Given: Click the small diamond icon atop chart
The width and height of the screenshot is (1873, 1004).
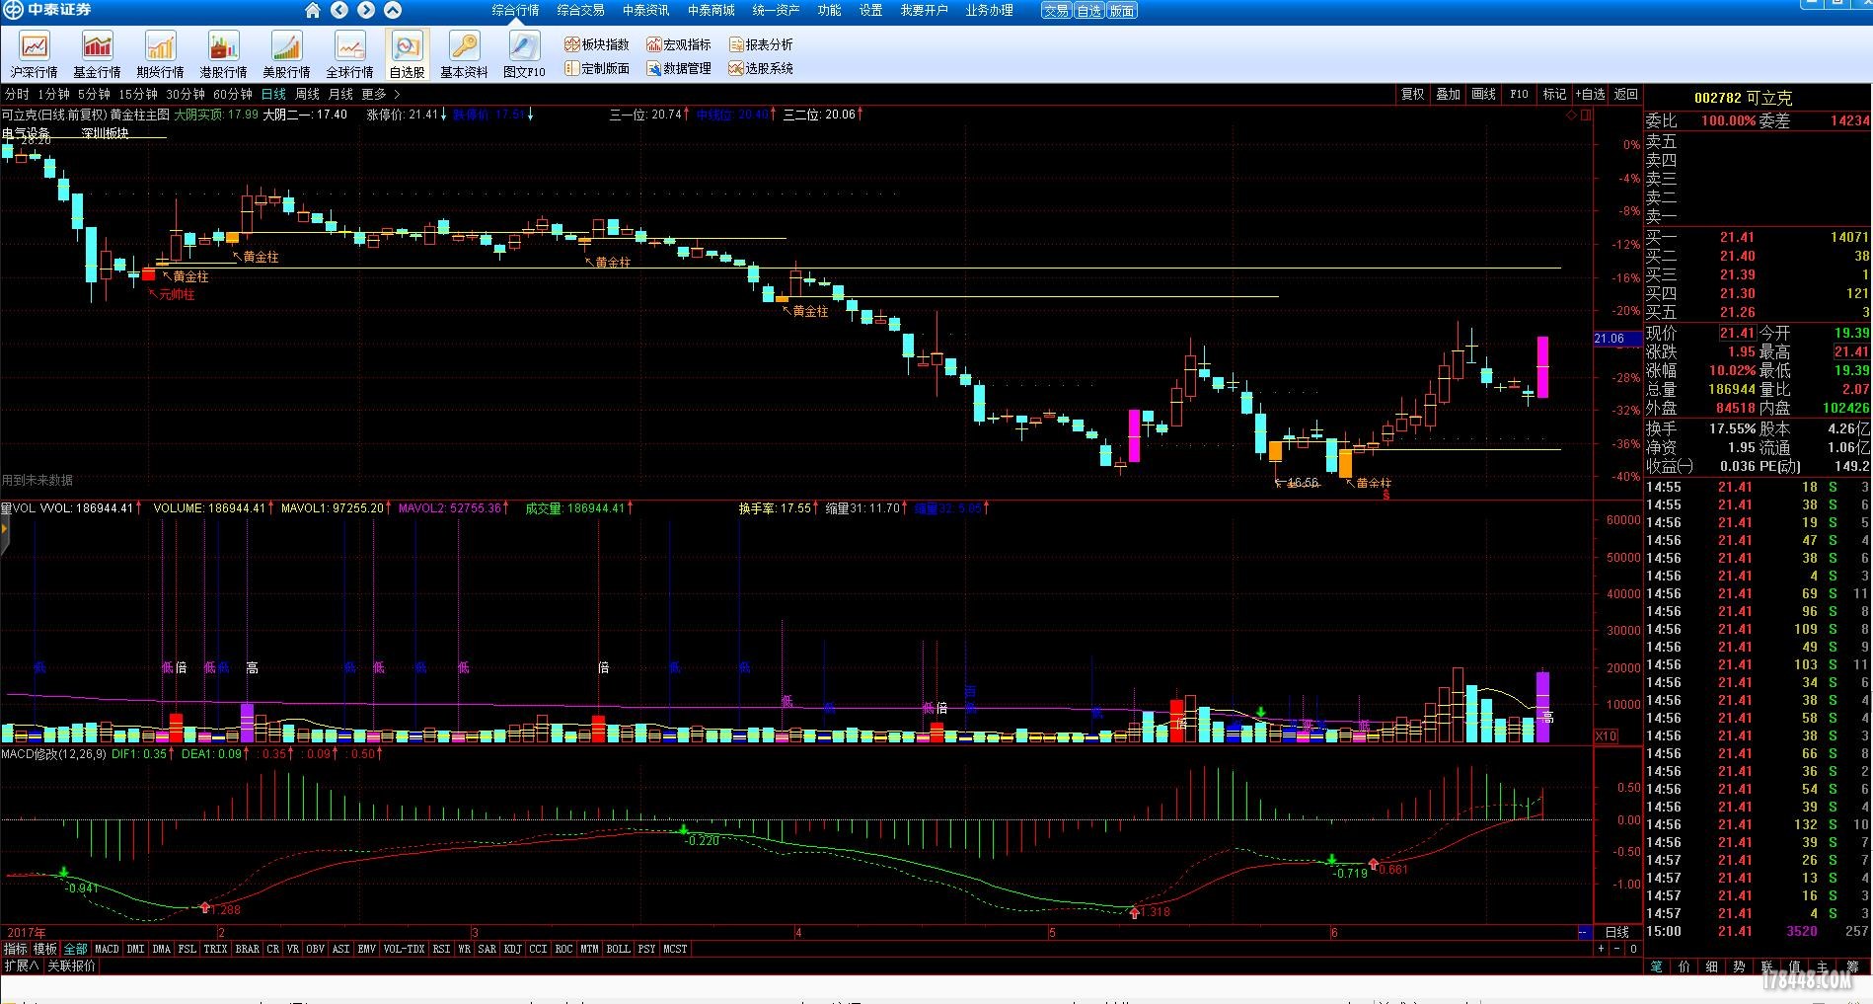Looking at the screenshot, I should (1571, 115).
